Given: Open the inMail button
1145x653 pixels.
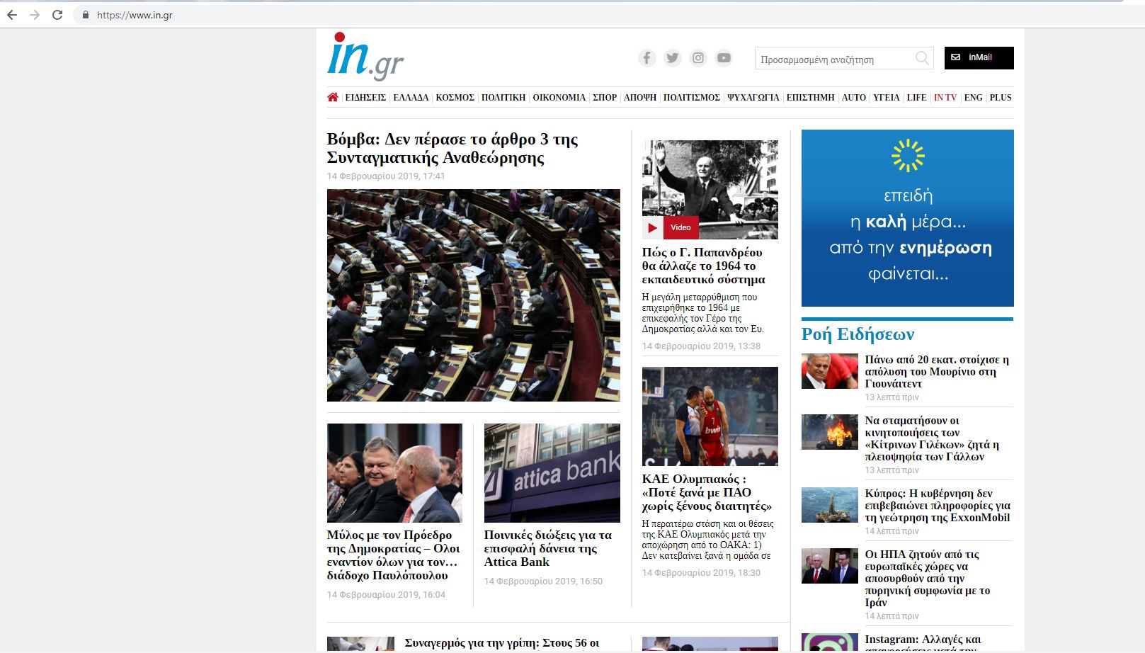Looking at the screenshot, I should coord(979,58).
